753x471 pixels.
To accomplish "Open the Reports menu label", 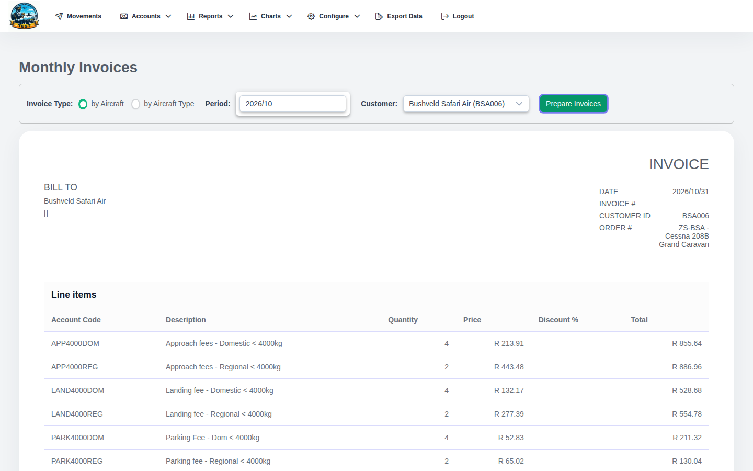I will [211, 16].
